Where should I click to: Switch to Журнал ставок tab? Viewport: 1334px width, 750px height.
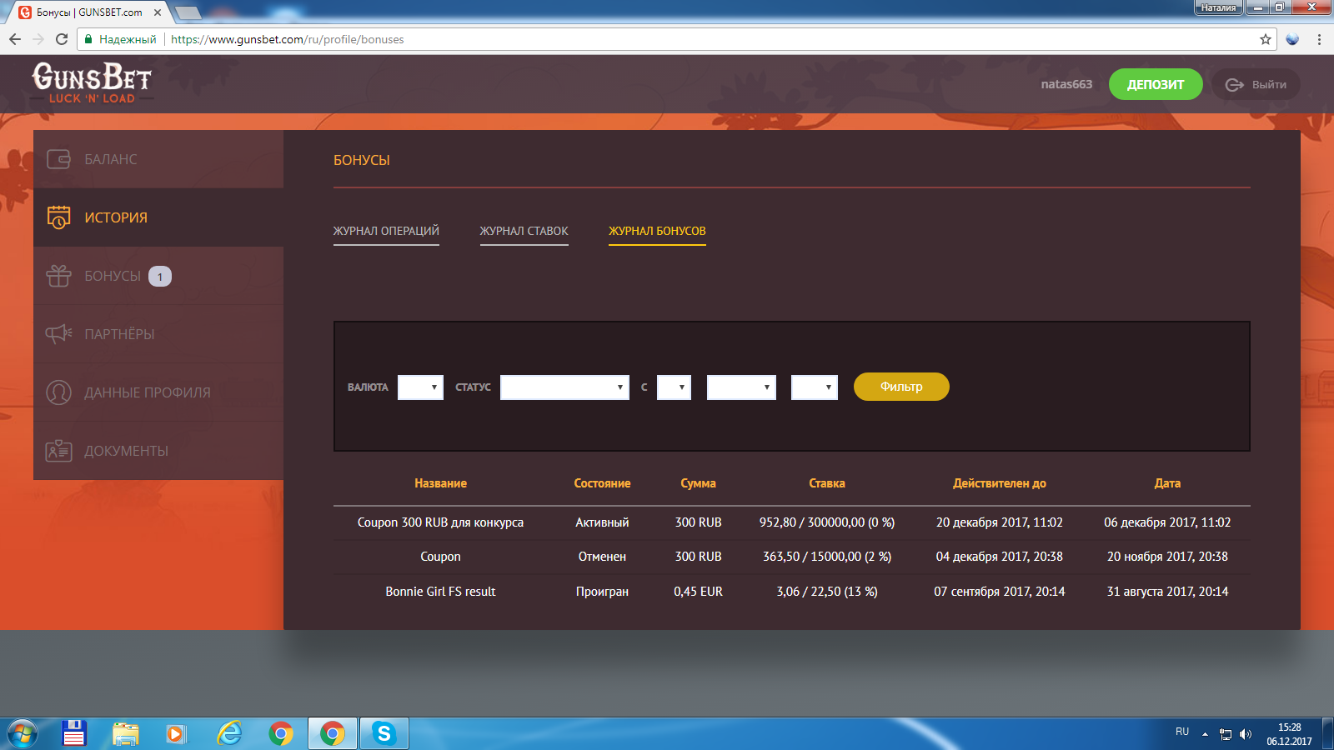[x=524, y=231]
